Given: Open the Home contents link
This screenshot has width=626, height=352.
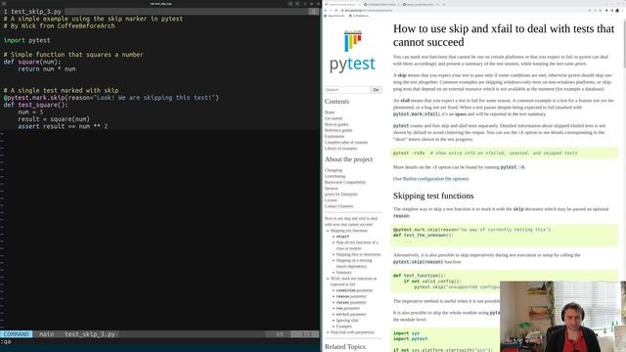Looking at the screenshot, I should (330, 112).
